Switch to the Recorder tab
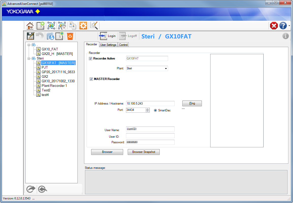293x203 pixels. click(92, 44)
